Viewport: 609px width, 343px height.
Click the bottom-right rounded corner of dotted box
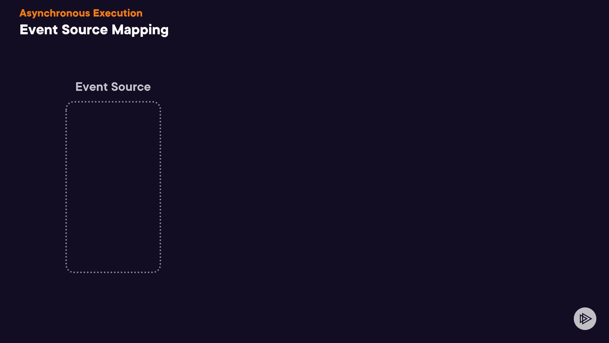[158, 270]
